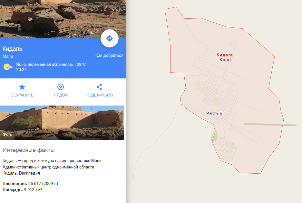The image size is (302, 203).
Task: Open the Фото fortress thumbnail
Action: (62, 123)
